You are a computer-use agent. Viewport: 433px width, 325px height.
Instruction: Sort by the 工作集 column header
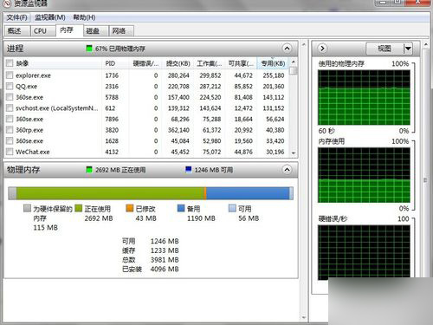pyautogui.click(x=209, y=63)
